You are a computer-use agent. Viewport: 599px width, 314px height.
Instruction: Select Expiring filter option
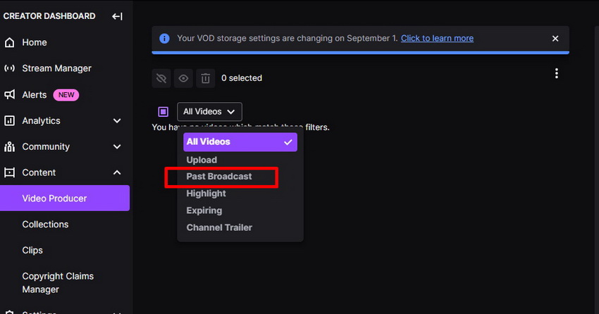204,211
